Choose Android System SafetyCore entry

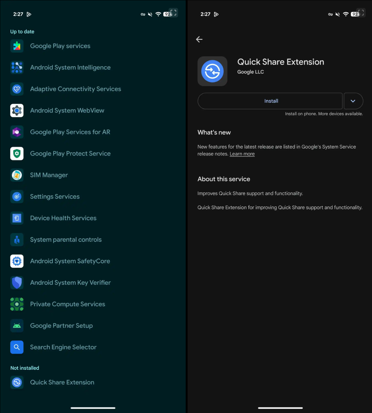point(70,261)
